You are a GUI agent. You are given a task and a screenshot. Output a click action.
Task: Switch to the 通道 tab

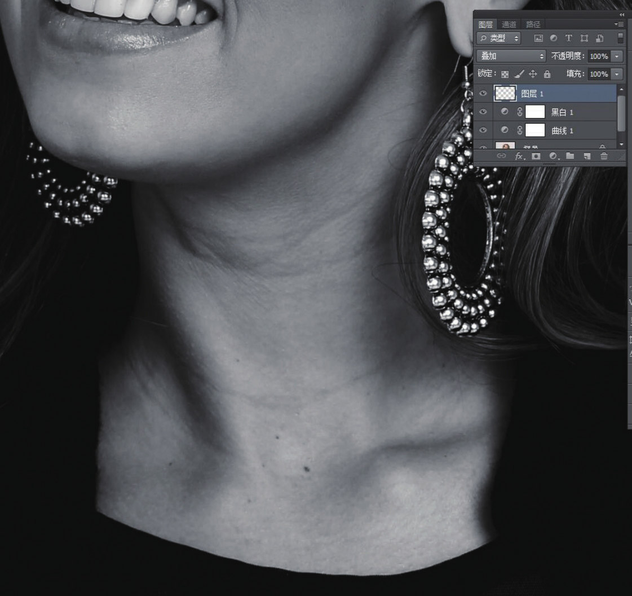(509, 24)
